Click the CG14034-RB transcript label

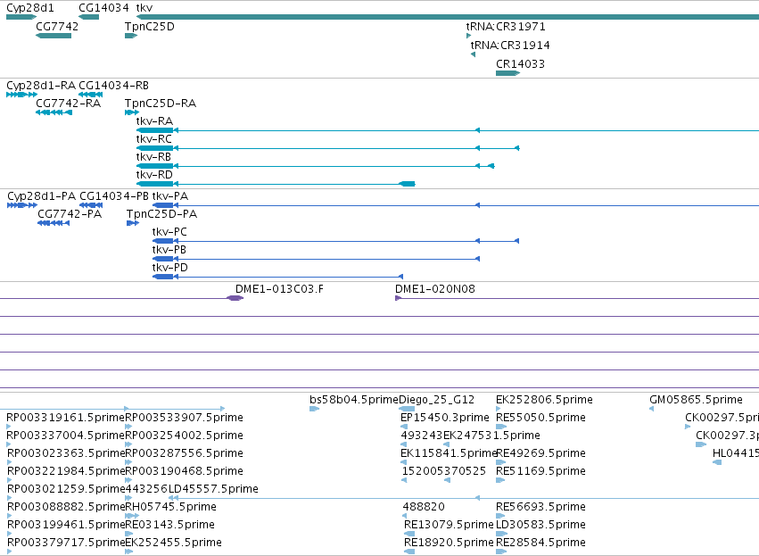coord(114,86)
